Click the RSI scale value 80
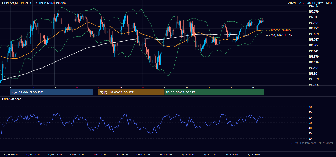 310,107
